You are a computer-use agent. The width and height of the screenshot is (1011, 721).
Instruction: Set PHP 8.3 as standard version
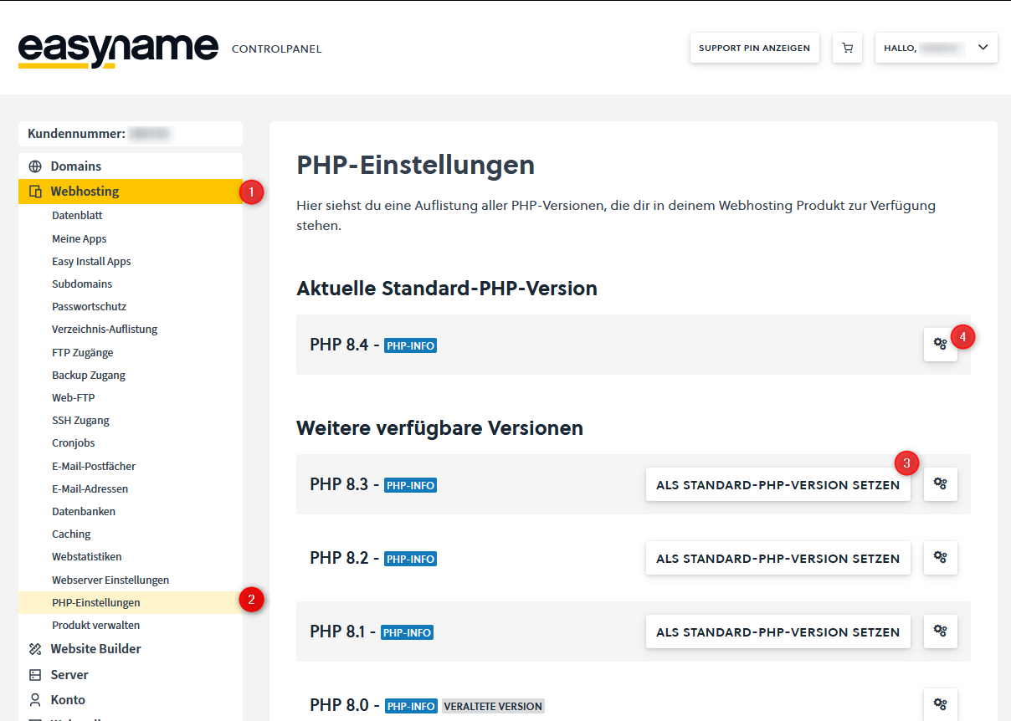777,485
